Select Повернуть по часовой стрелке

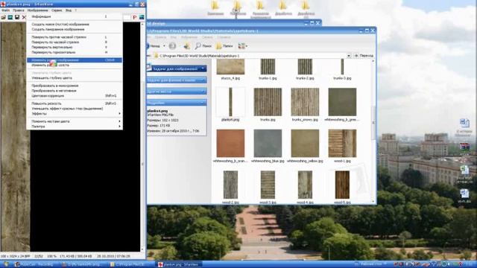click(x=75, y=42)
